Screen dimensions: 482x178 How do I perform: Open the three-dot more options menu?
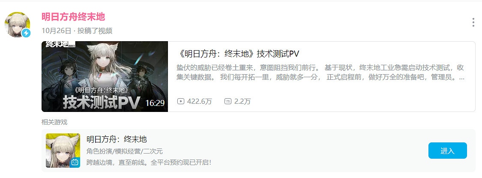click(x=473, y=22)
